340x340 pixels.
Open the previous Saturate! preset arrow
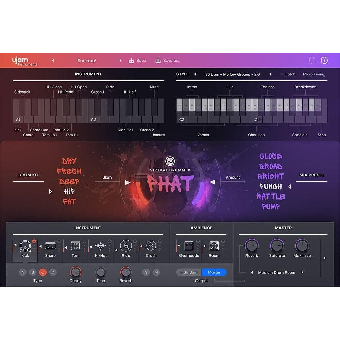click(53, 60)
